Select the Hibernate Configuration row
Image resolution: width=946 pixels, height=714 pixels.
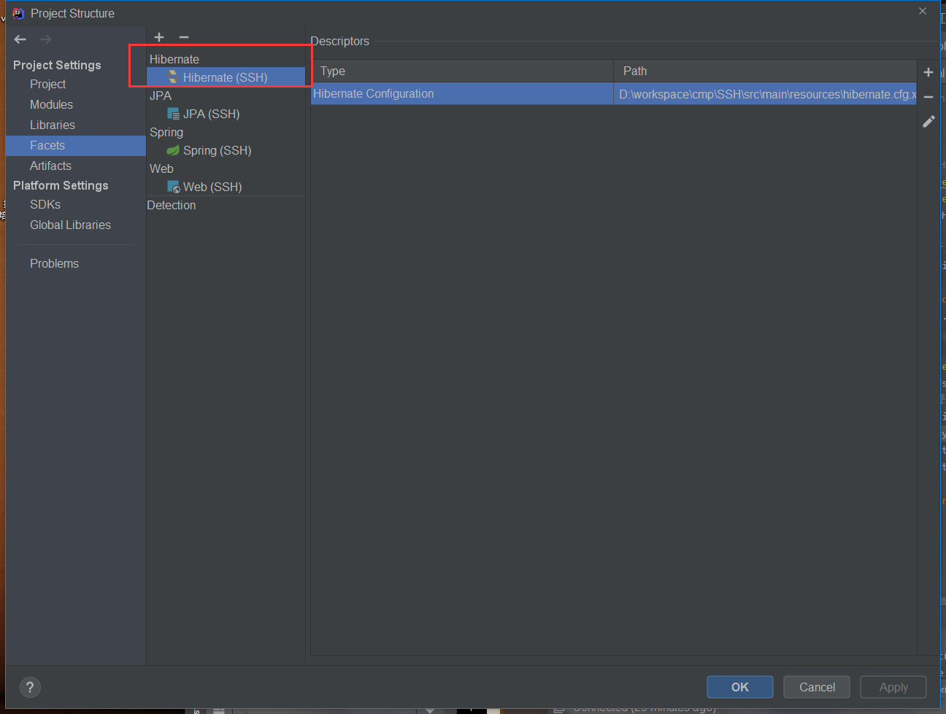coord(614,93)
